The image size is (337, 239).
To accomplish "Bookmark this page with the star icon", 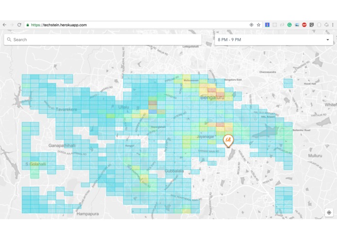I will [x=258, y=25].
